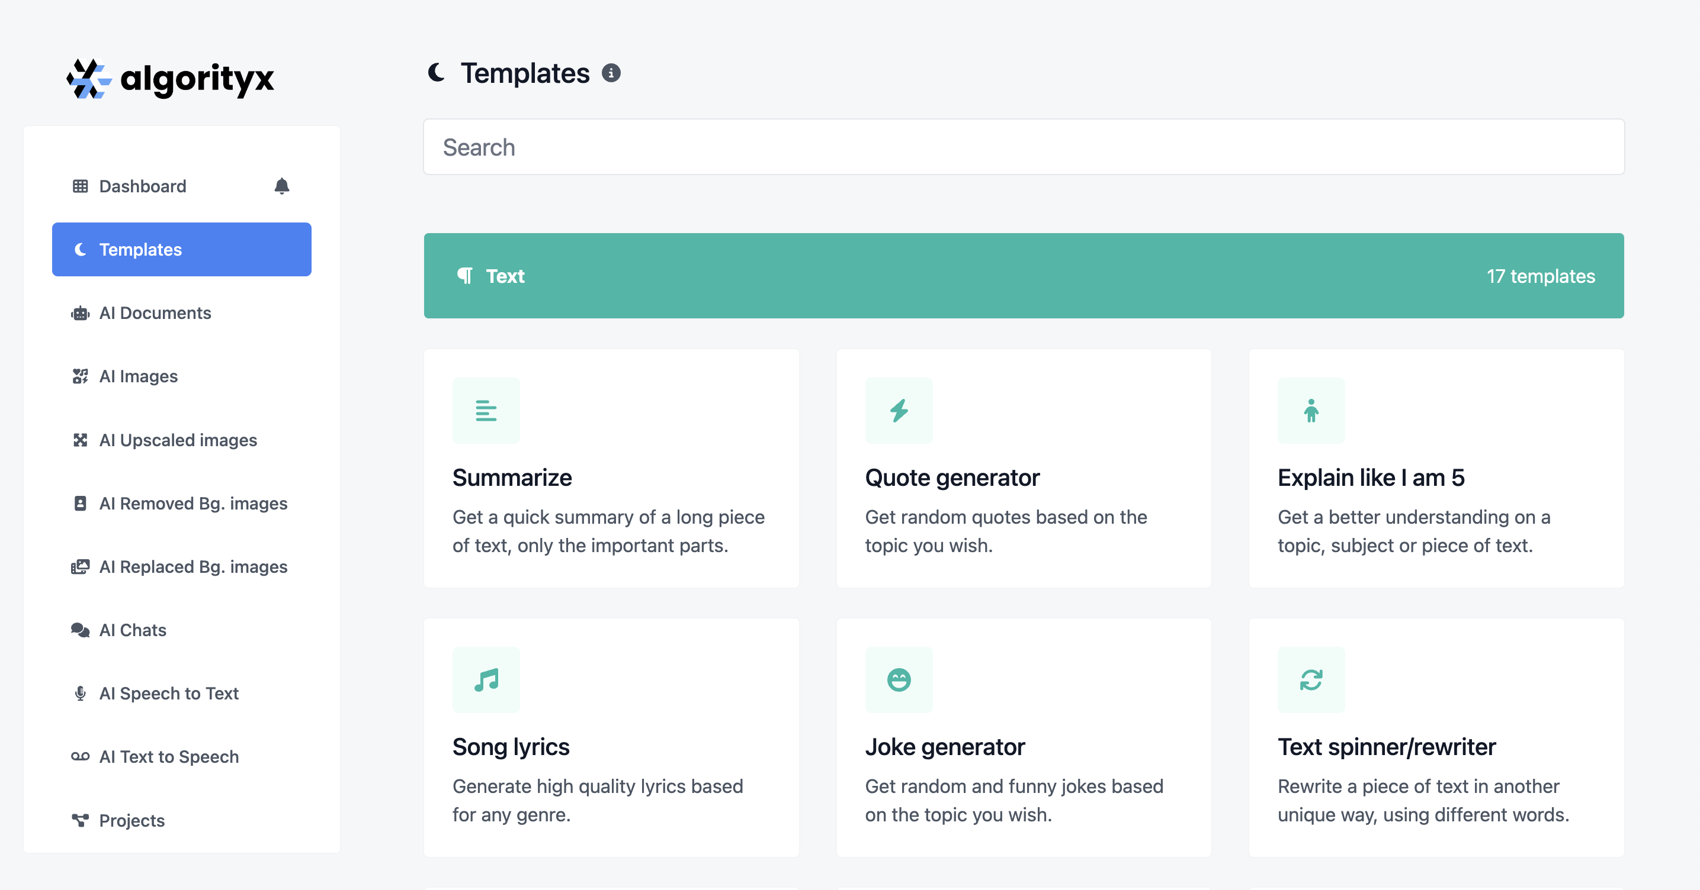Click the Song lyrics music note icon
This screenshot has width=1700, height=890.
[486, 680]
